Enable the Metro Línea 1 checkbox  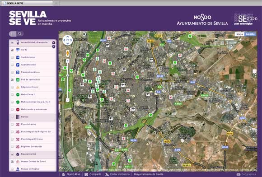(x=12, y=95)
